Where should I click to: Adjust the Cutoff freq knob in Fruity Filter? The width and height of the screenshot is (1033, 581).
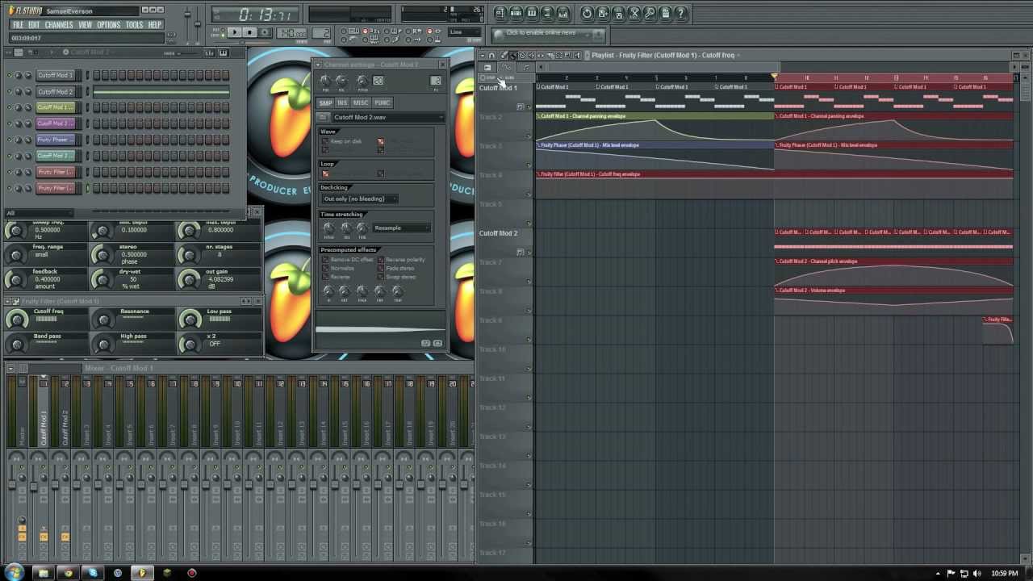coord(15,319)
